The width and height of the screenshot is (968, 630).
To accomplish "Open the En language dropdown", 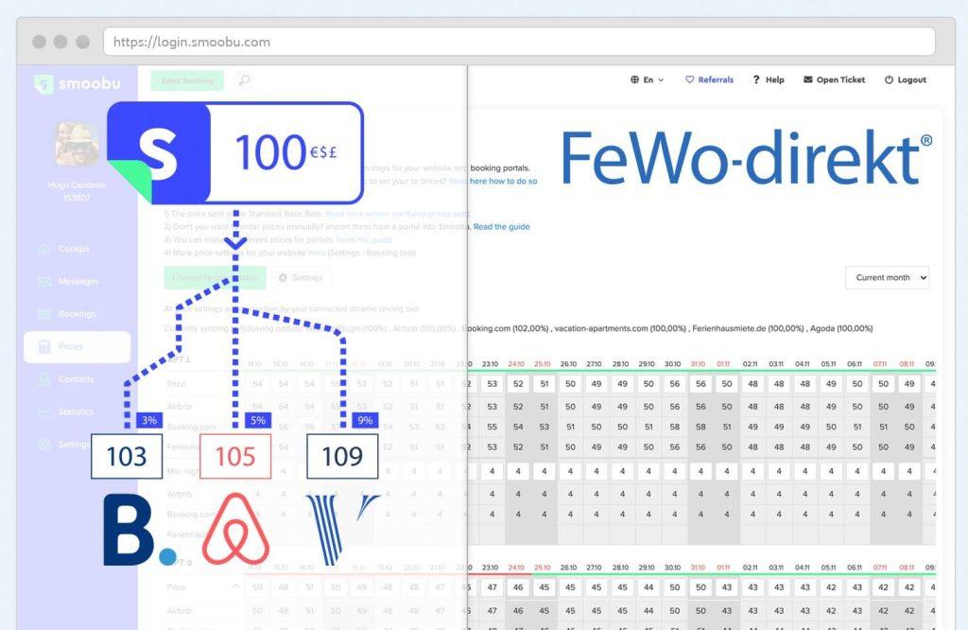I will coord(647,79).
